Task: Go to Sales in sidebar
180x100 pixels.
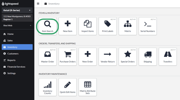Action: [17, 40]
